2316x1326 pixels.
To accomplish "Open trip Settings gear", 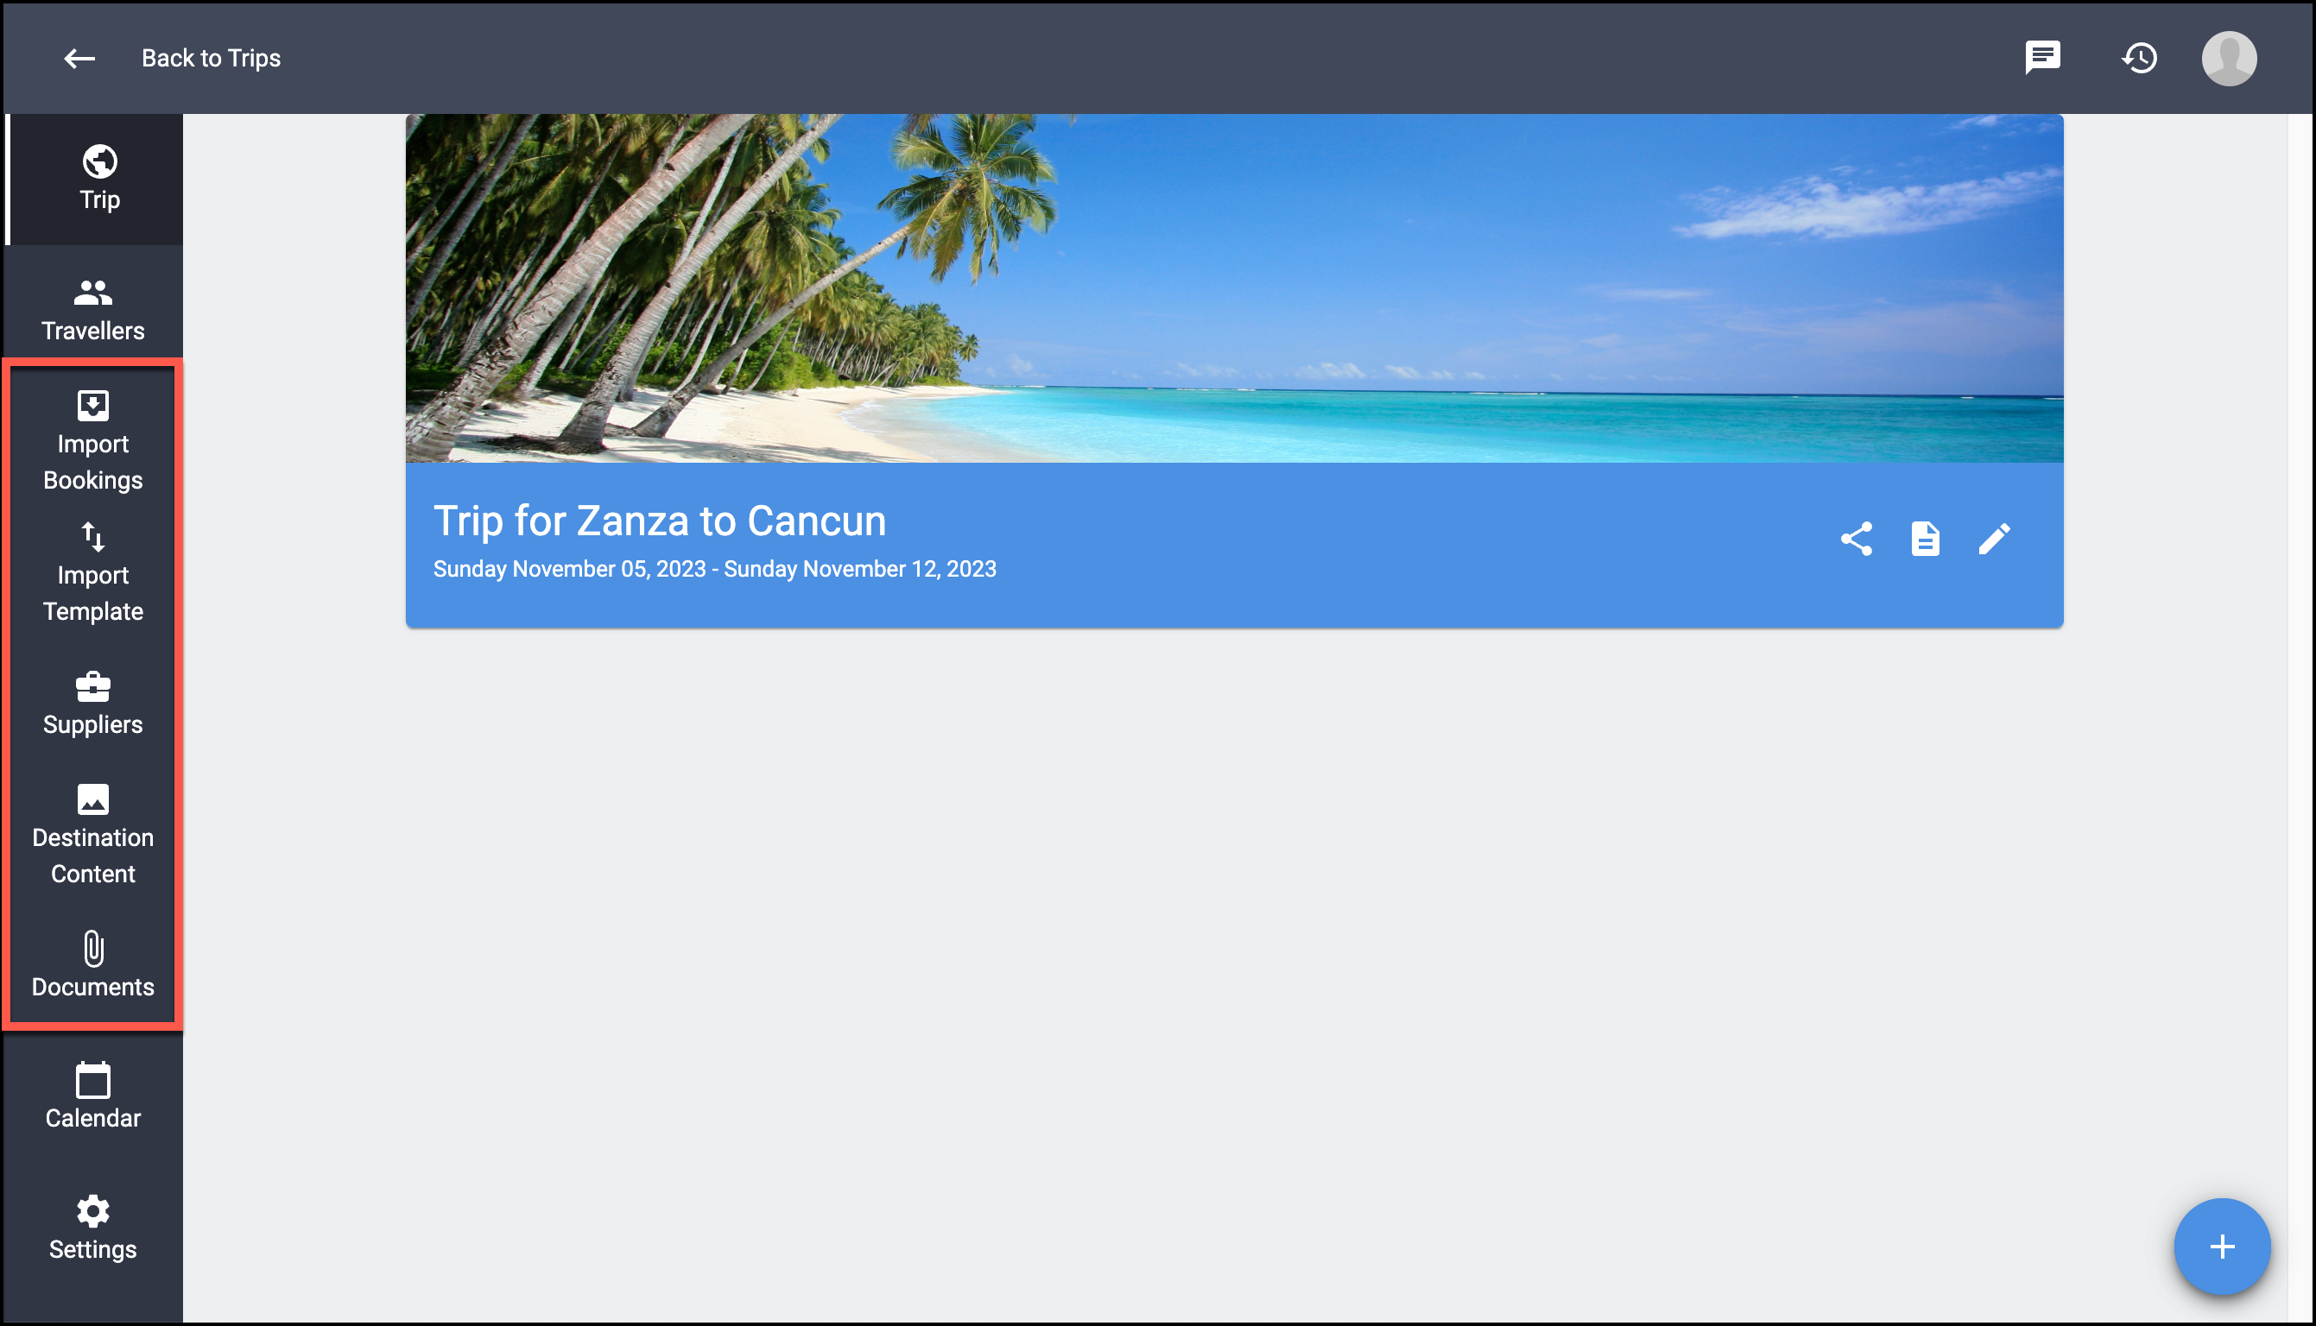I will coord(93,1228).
